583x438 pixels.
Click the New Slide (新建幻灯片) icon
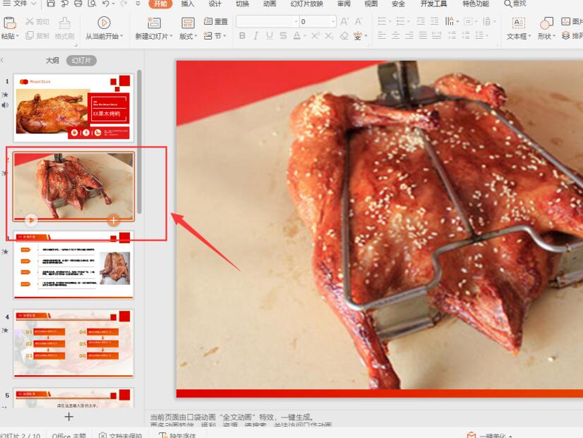154,23
